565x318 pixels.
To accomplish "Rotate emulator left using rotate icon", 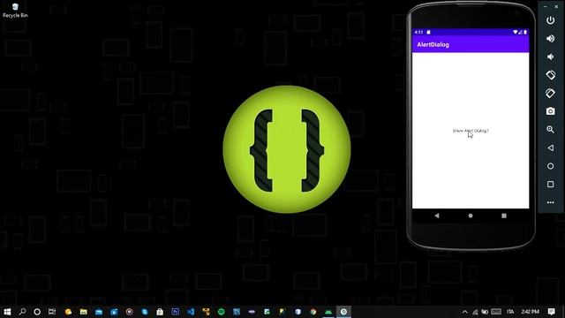I will pyautogui.click(x=550, y=75).
